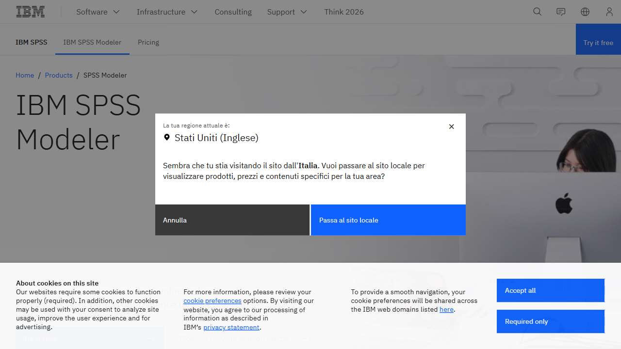Accept all cookies

pos(550,290)
